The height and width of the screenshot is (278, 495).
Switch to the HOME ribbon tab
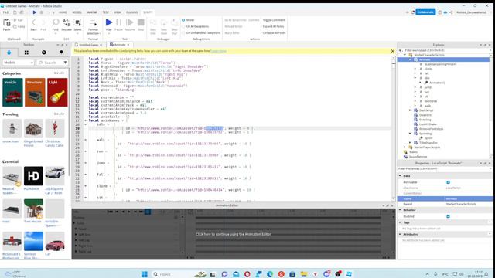coord(63,12)
